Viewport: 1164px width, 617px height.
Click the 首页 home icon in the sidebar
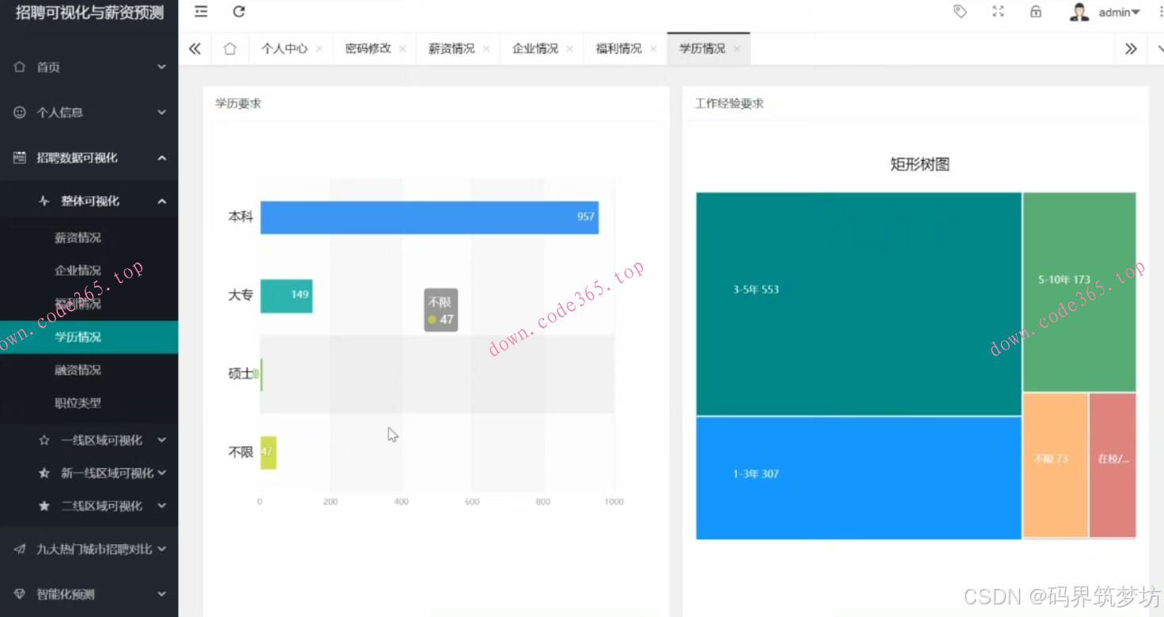coord(19,67)
